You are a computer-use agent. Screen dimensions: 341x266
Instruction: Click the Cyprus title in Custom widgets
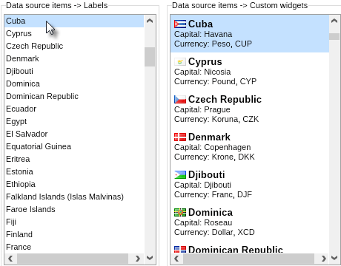point(205,62)
